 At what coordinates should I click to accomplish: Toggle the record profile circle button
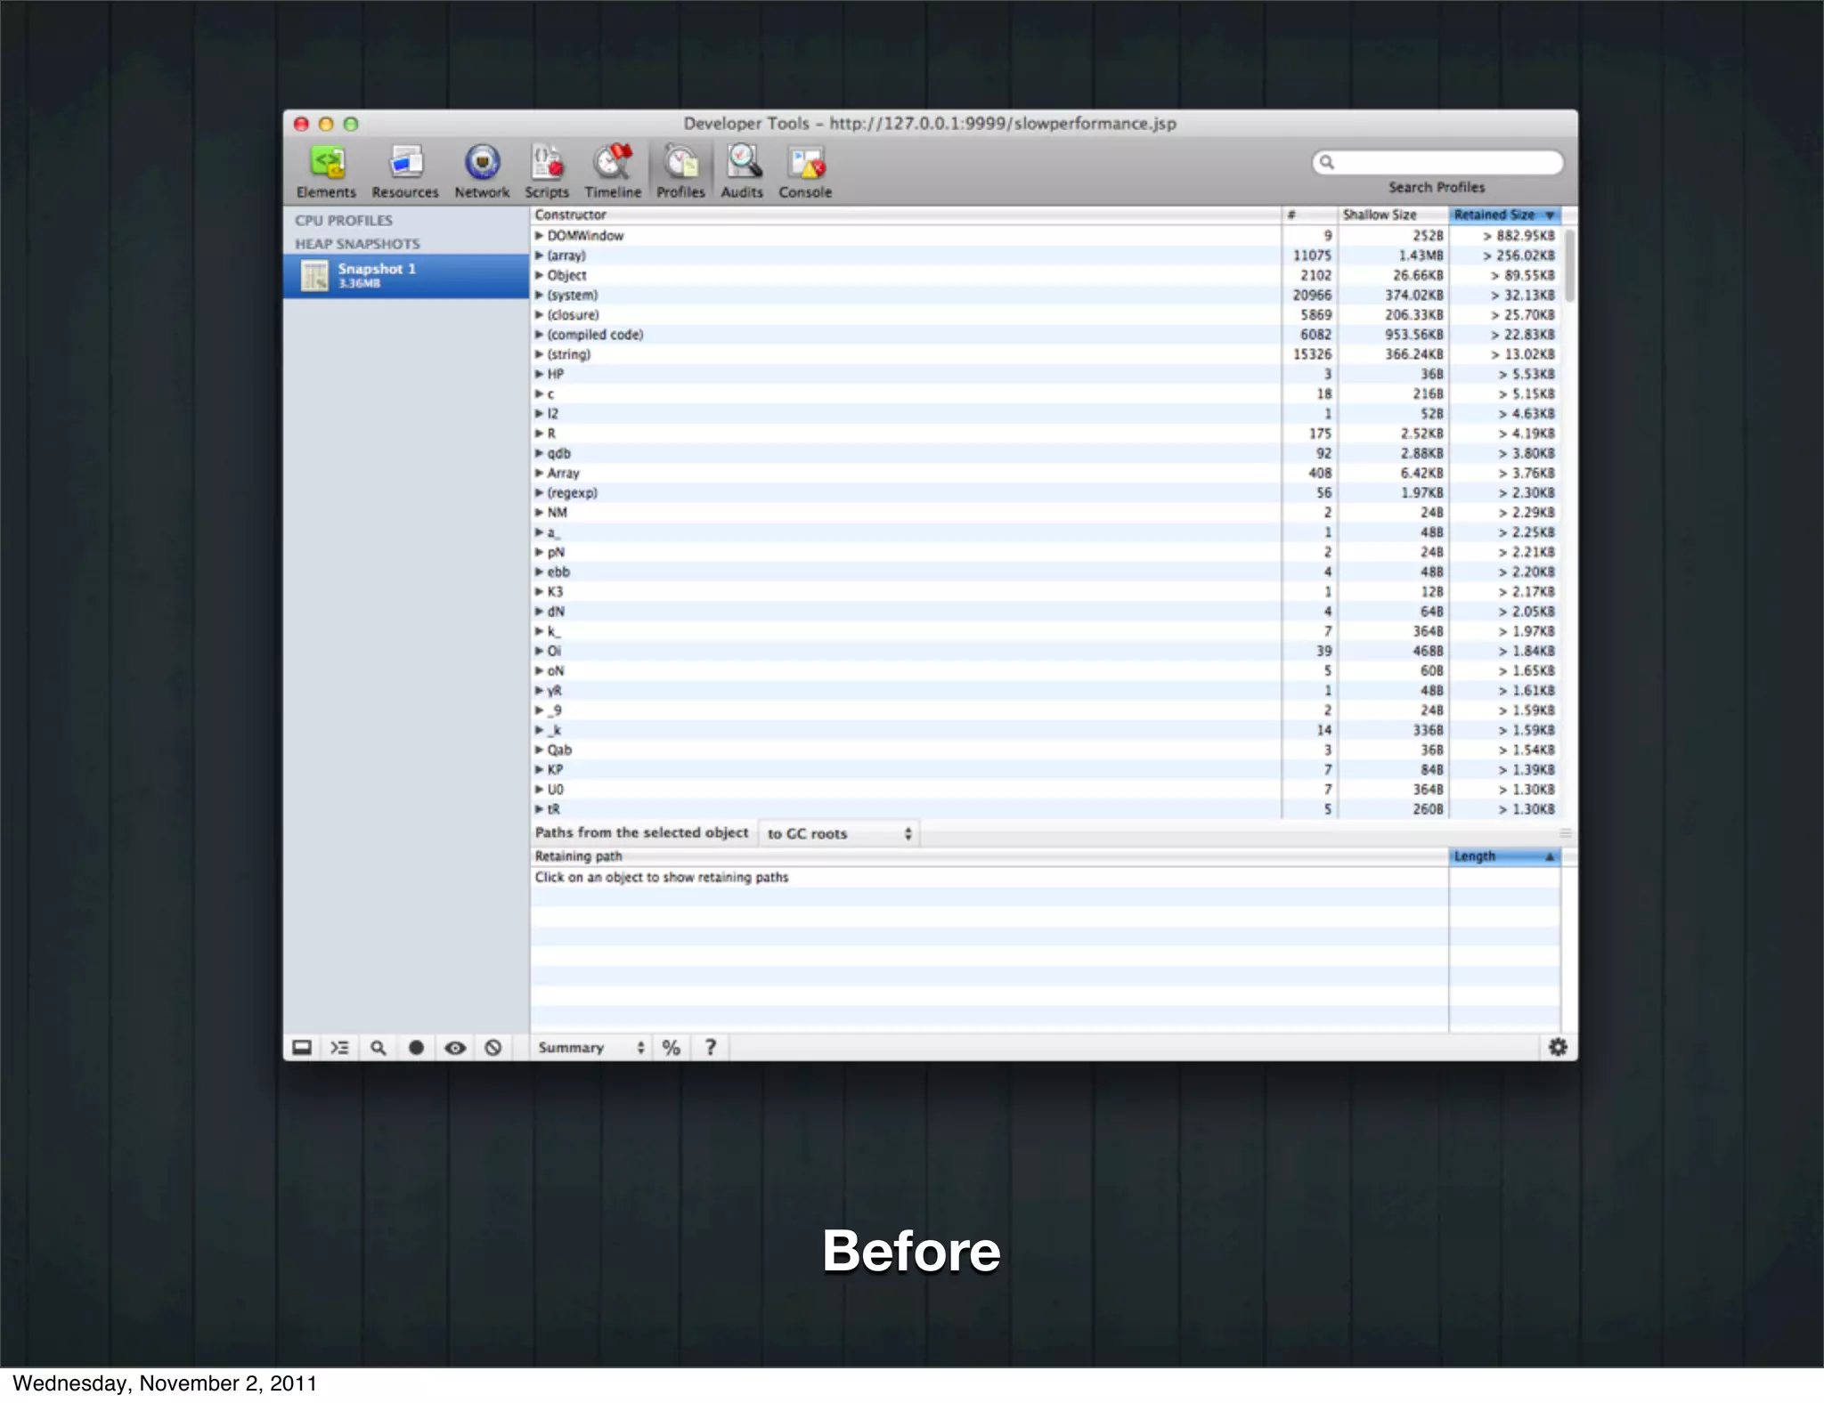(416, 1048)
